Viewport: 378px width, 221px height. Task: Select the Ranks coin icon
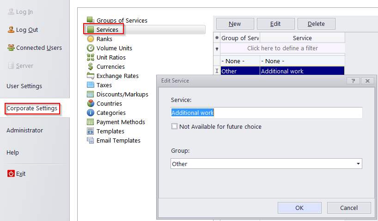click(x=91, y=39)
